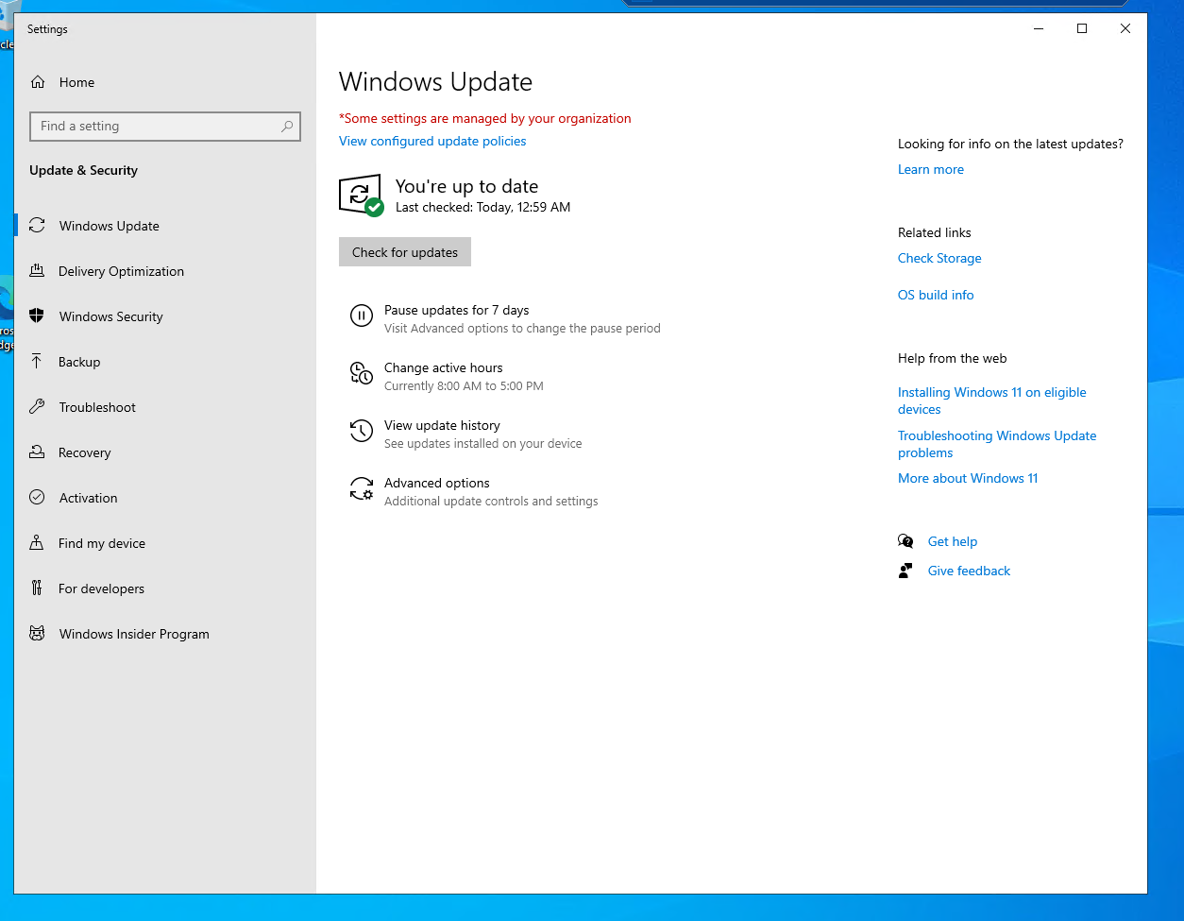Click the Backup arrow icon

point(37,362)
